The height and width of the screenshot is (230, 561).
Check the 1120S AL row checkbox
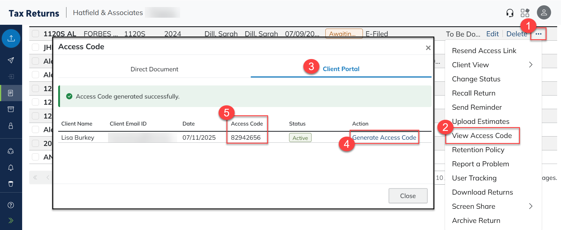[35, 34]
